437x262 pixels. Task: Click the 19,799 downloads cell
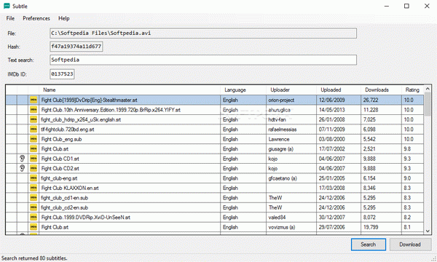click(x=381, y=227)
